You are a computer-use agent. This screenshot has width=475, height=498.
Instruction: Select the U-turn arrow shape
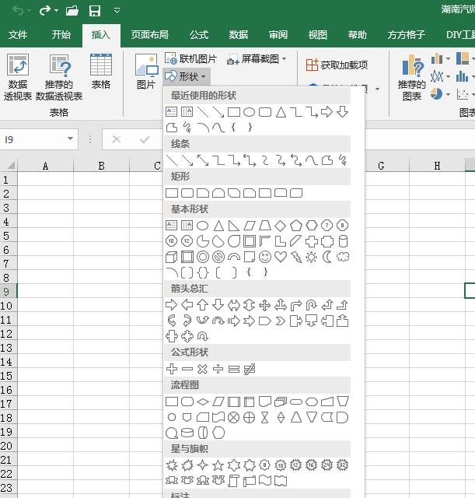coord(312,305)
